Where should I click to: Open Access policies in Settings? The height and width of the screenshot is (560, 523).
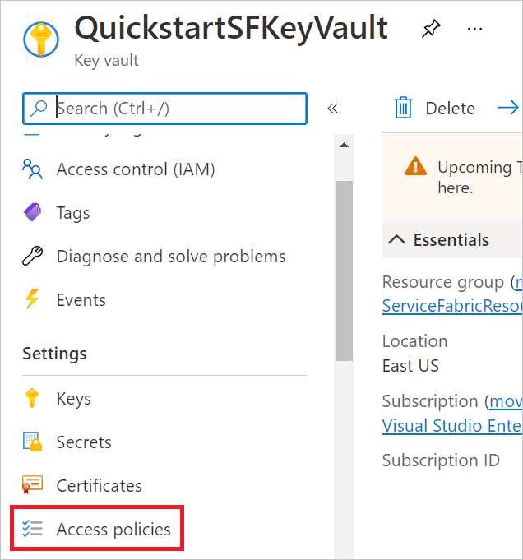113,530
